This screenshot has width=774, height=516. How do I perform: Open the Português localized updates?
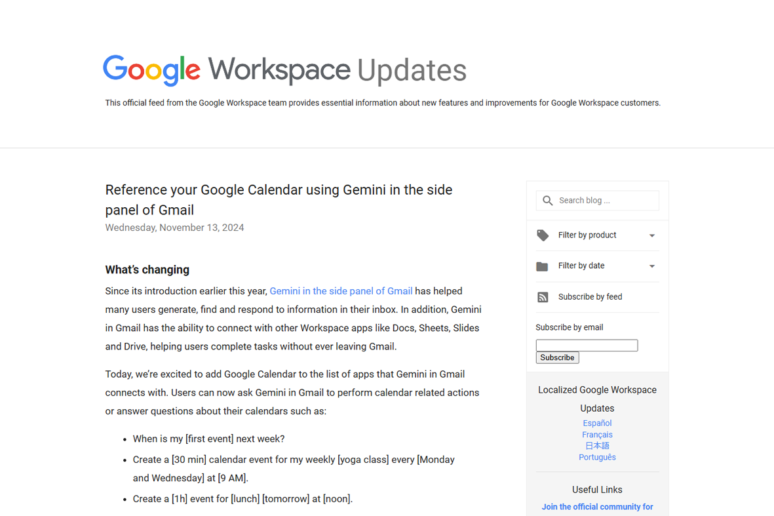[597, 457]
